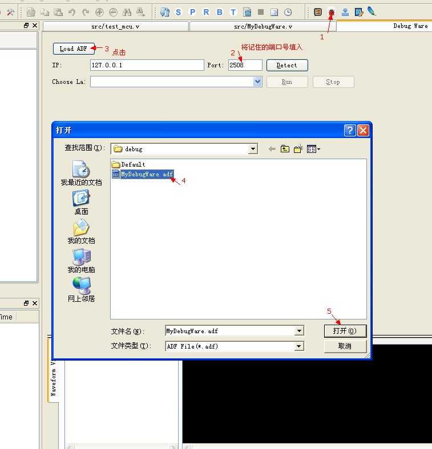Click the trash/clean icon after T
The width and height of the screenshot is (432, 449).
(247, 13)
